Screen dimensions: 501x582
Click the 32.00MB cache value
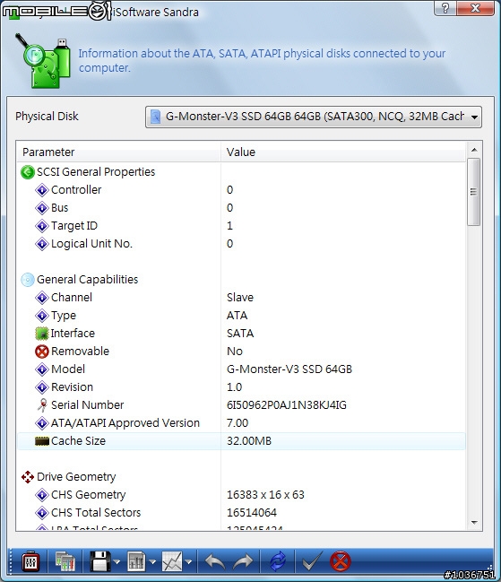(249, 441)
